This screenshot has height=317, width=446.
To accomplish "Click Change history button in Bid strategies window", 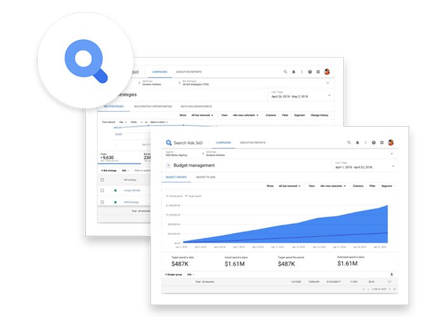I will click(x=319, y=115).
